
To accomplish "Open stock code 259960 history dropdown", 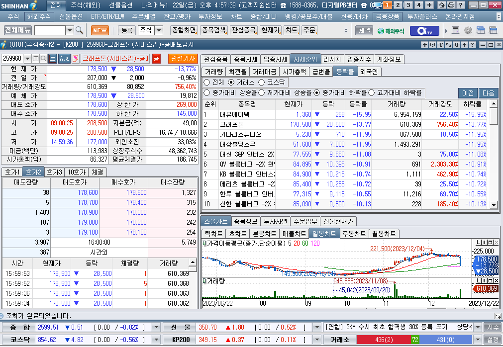I will point(27,59).
